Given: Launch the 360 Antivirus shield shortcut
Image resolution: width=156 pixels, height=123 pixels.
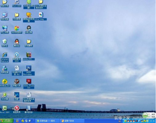Looking at the screenshot, I should [5, 96].
